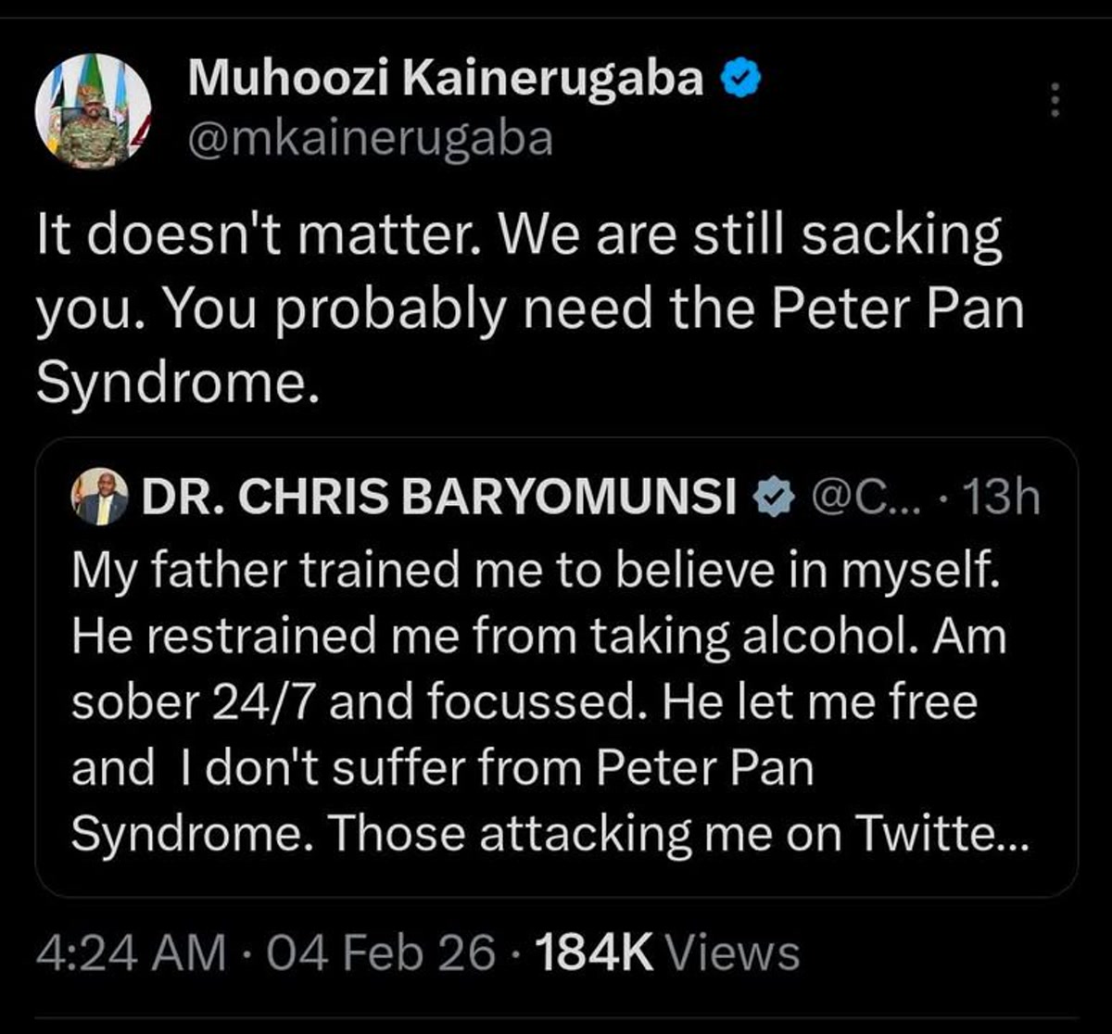Open the three-dot more options menu

coord(1052,97)
